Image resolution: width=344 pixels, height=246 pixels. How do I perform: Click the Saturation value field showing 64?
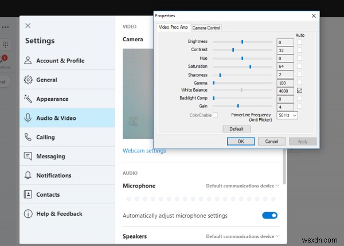[x=285, y=67]
